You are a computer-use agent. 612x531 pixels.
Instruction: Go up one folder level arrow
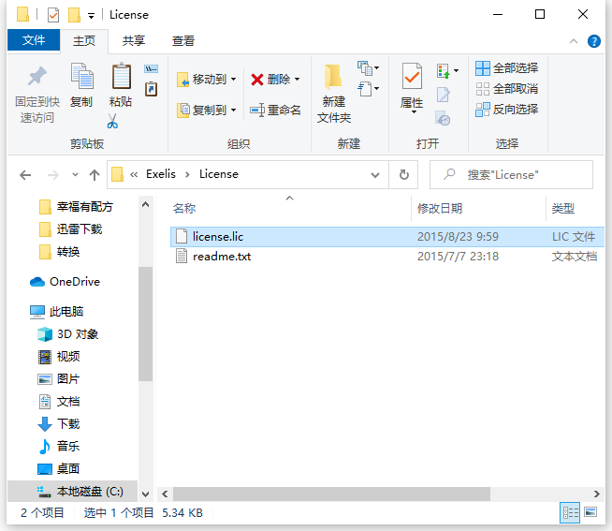click(x=95, y=175)
